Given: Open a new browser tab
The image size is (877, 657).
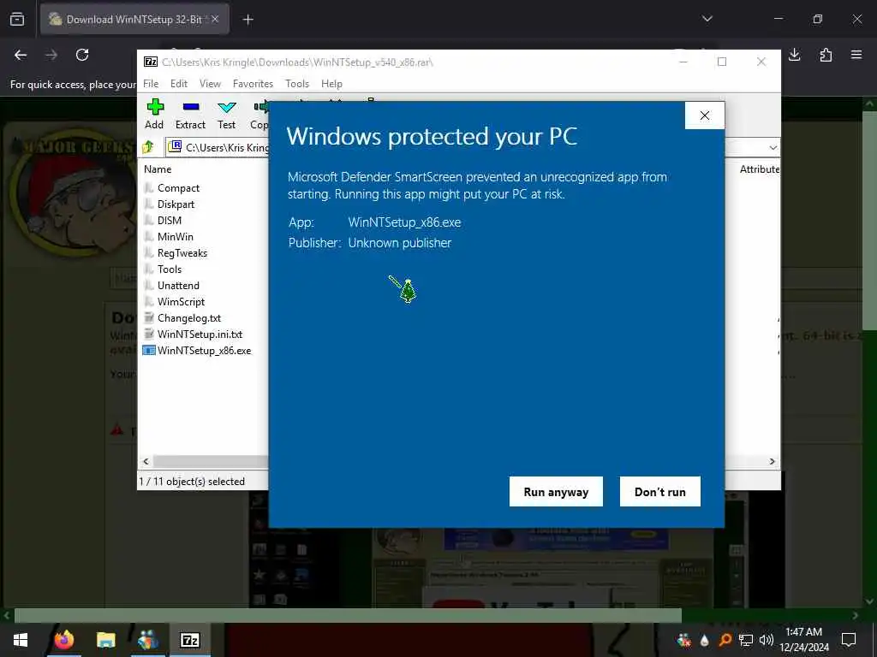Looking at the screenshot, I should pyautogui.click(x=248, y=20).
